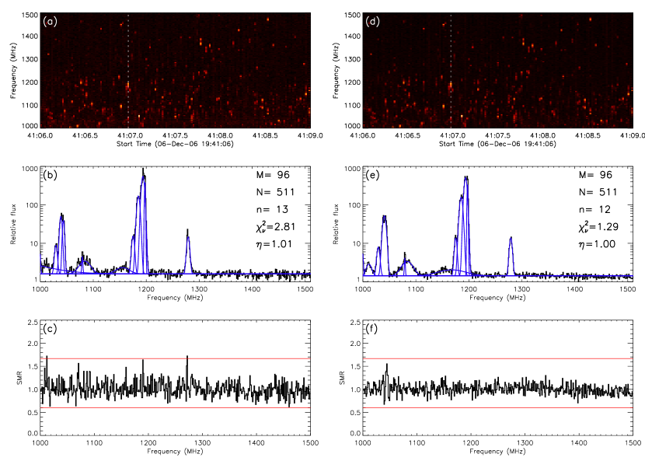Select the eta value 1.00
Screen dimensions: 645x461
click(x=597, y=244)
